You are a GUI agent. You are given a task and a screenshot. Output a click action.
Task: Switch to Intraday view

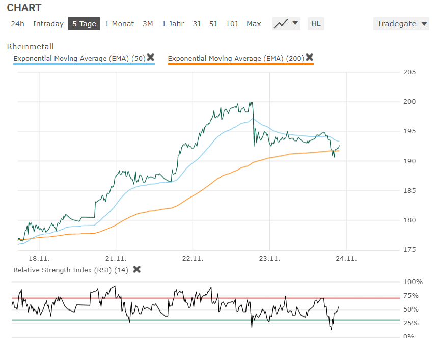click(48, 24)
